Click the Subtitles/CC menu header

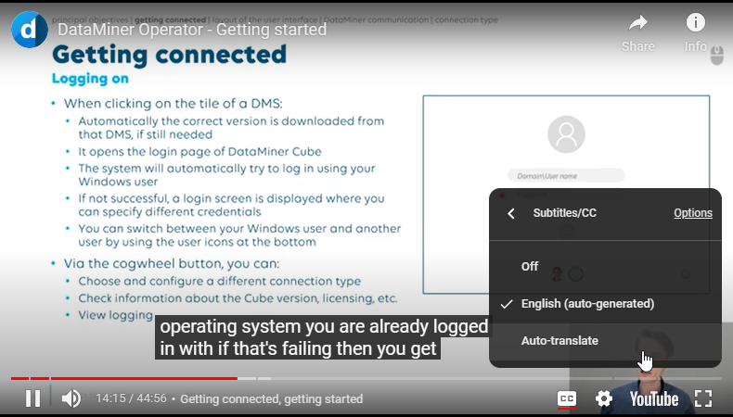tap(565, 213)
